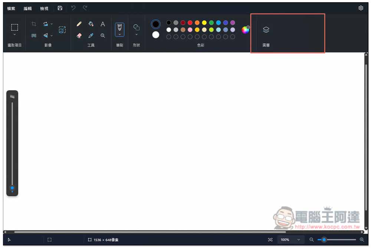Expand the rotate options chevron
371x248 pixels.
click(52, 24)
